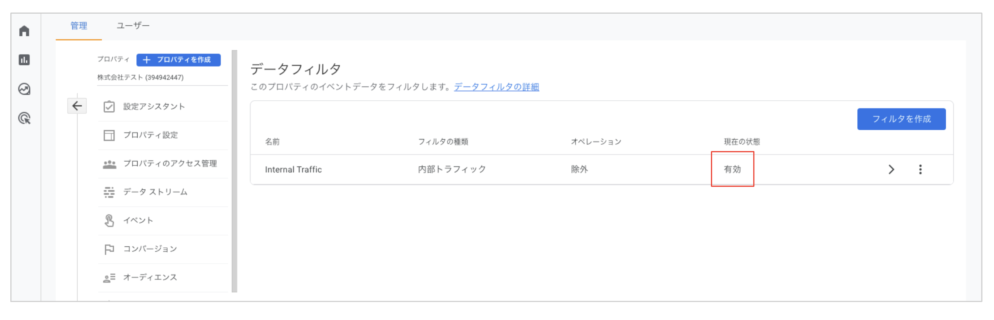Open データフィルタの詳細 link
This screenshot has height=320, width=994.
[x=496, y=87]
